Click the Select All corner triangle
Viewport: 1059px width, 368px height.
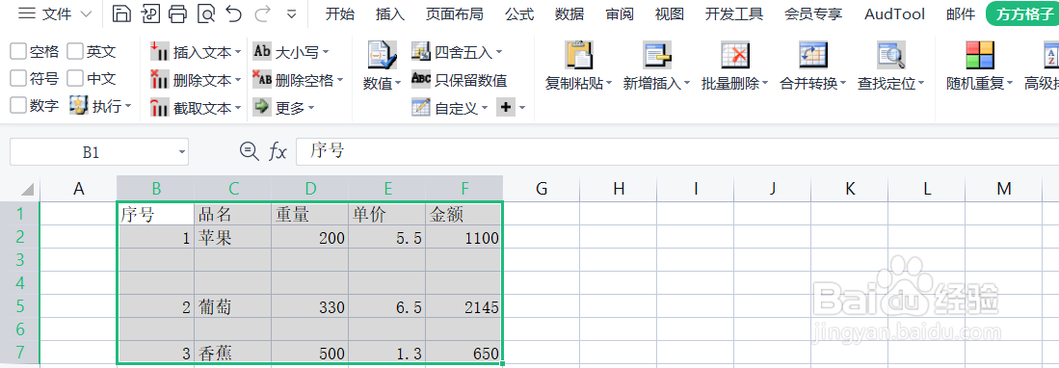(26, 189)
